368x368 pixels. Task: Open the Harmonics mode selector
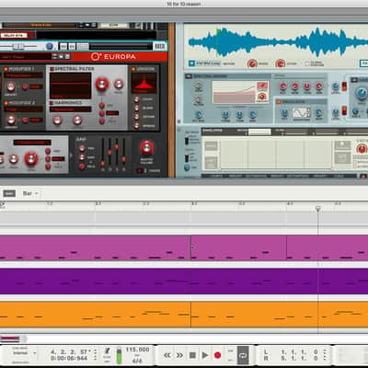(71, 109)
